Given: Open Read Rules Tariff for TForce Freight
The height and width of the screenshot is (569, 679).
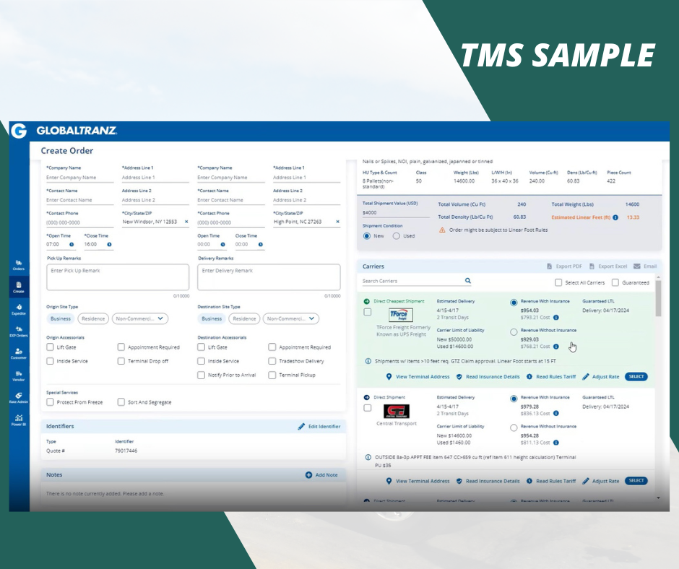Looking at the screenshot, I should 551,377.
